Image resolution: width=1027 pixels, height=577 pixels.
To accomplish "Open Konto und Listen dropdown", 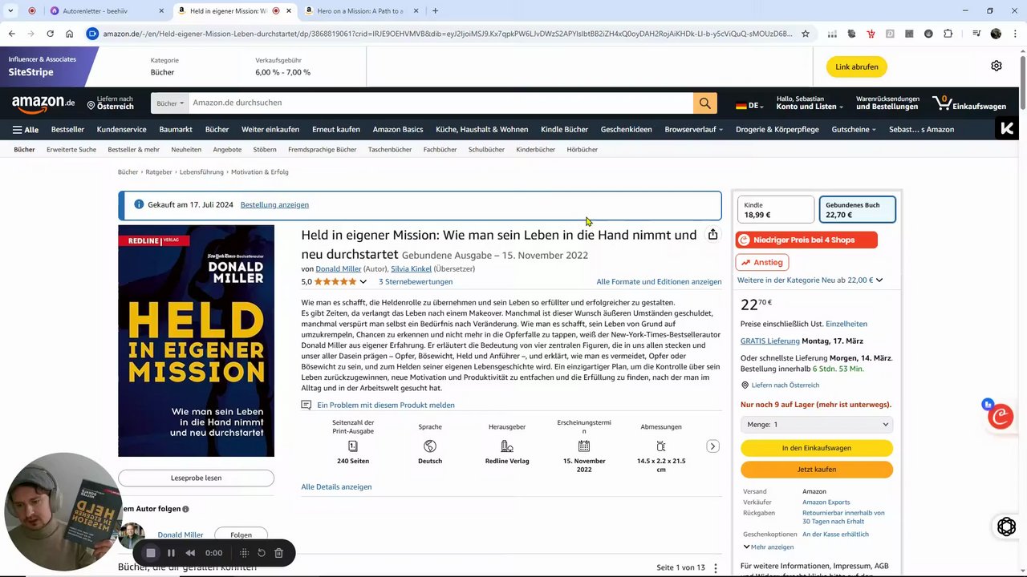I will [x=810, y=103].
